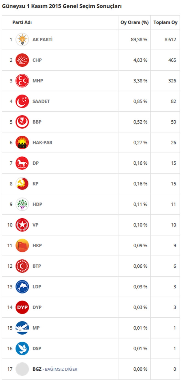Click the AK PARTİ light bulb logo
Viewport: 183px width, 380px height.
click(x=22, y=39)
